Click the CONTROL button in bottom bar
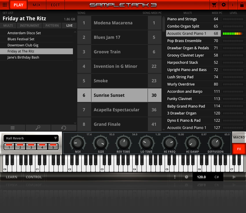246x213 pixels. [x=34, y=177]
